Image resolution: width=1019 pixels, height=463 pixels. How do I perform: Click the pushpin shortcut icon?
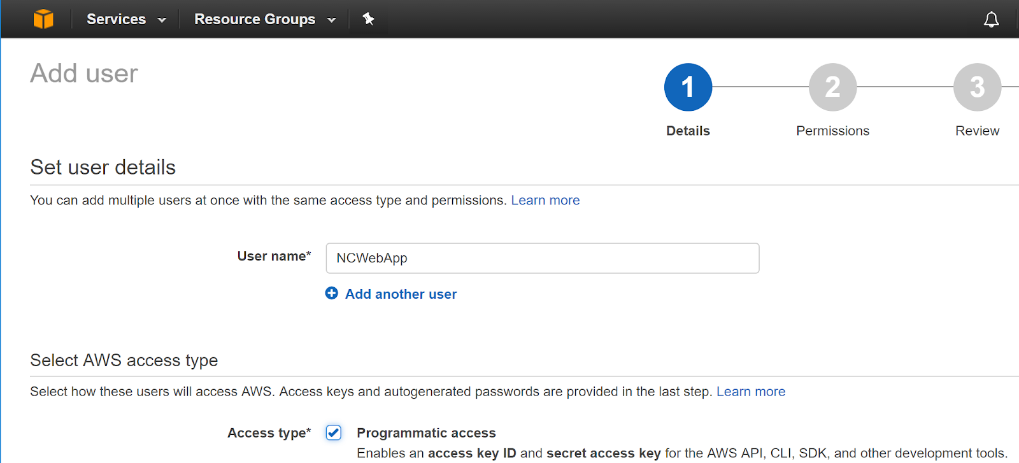(x=368, y=19)
